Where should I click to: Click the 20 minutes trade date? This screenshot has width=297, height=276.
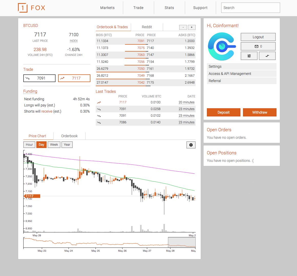(187, 102)
